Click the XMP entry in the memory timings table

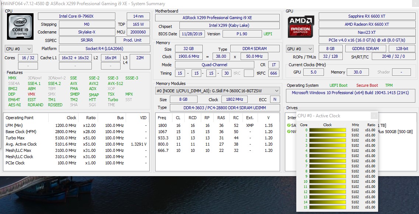[x=250, y=125]
